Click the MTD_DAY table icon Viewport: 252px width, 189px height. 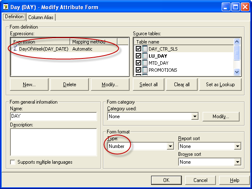click(145, 63)
